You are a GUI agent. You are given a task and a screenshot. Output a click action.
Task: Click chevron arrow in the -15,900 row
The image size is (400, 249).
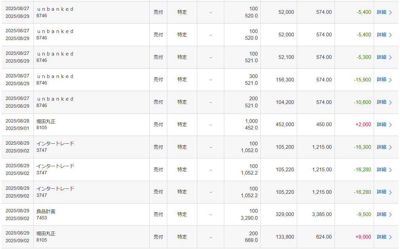click(x=390, y=80)
